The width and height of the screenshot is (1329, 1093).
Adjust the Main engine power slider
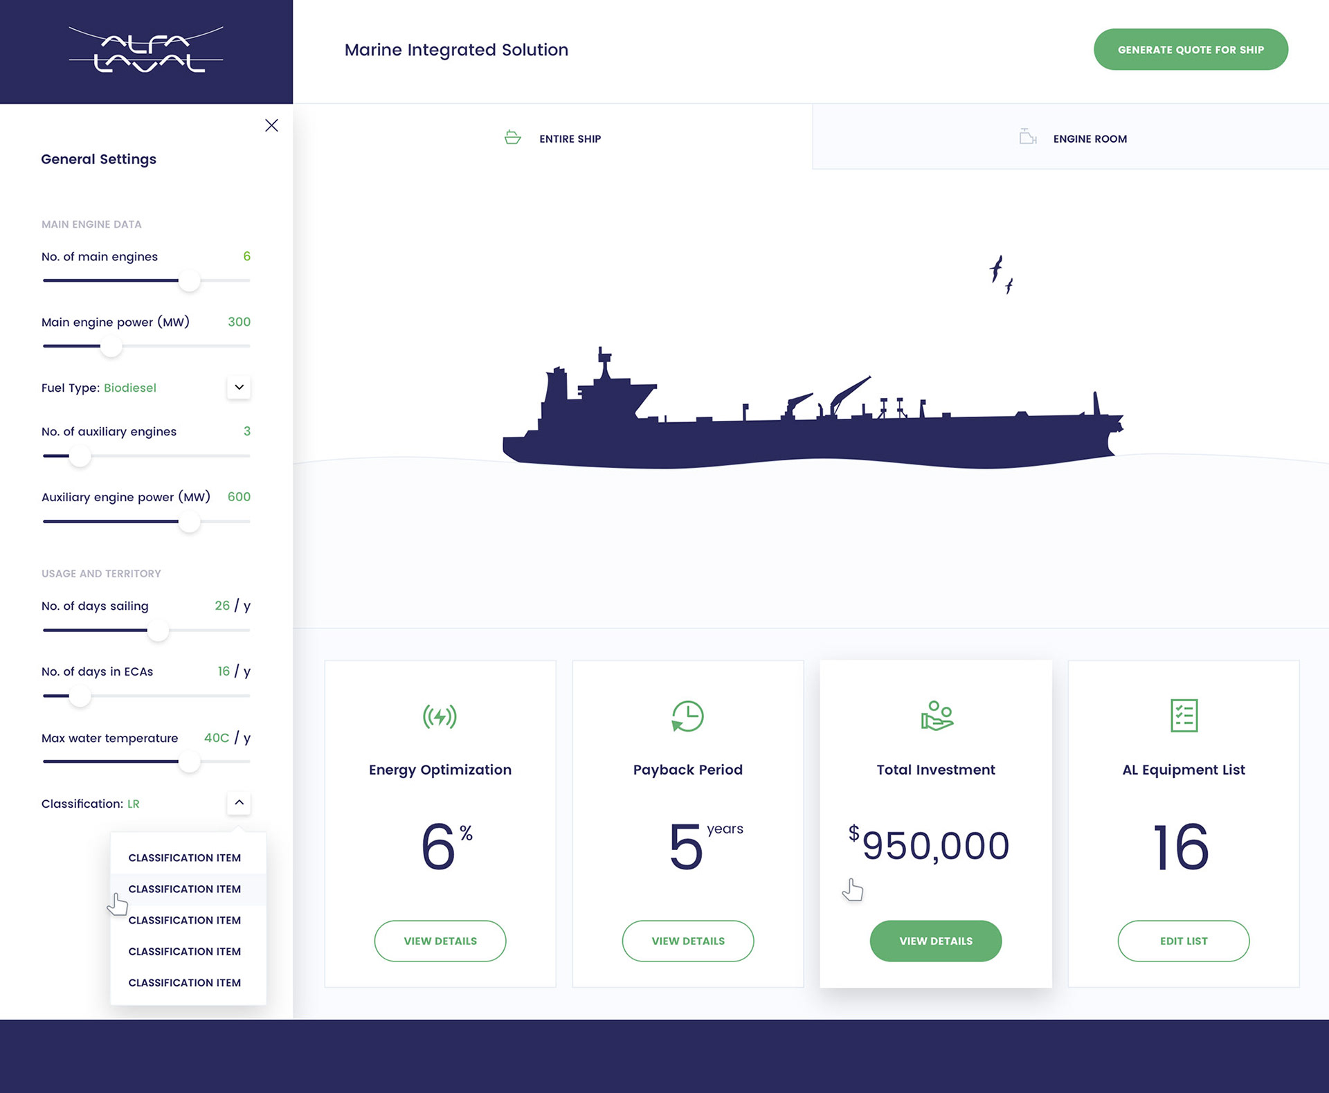[111, 346]
